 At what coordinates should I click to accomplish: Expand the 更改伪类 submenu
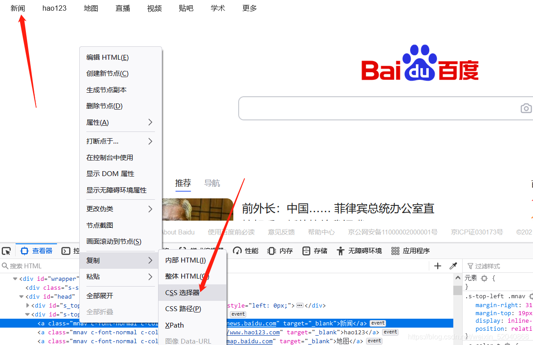pyautogui.click(x=121, y=209)
